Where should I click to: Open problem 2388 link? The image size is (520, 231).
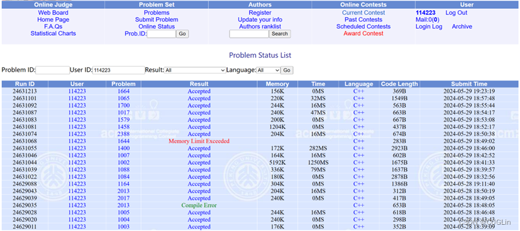[x=123, y=134]
